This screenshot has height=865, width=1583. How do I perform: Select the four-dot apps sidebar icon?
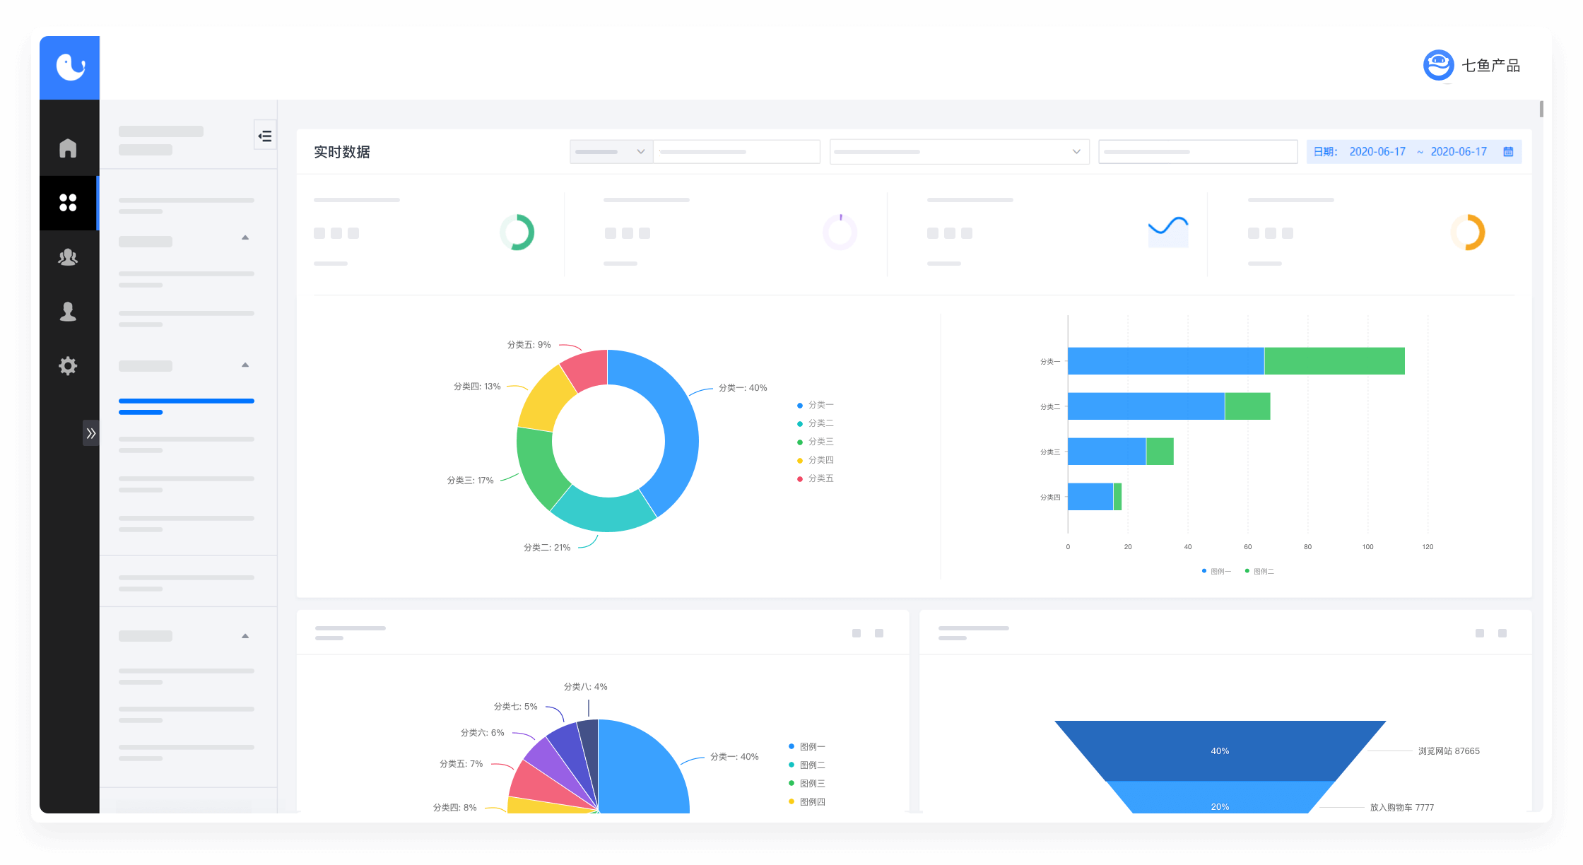[68, 203]
